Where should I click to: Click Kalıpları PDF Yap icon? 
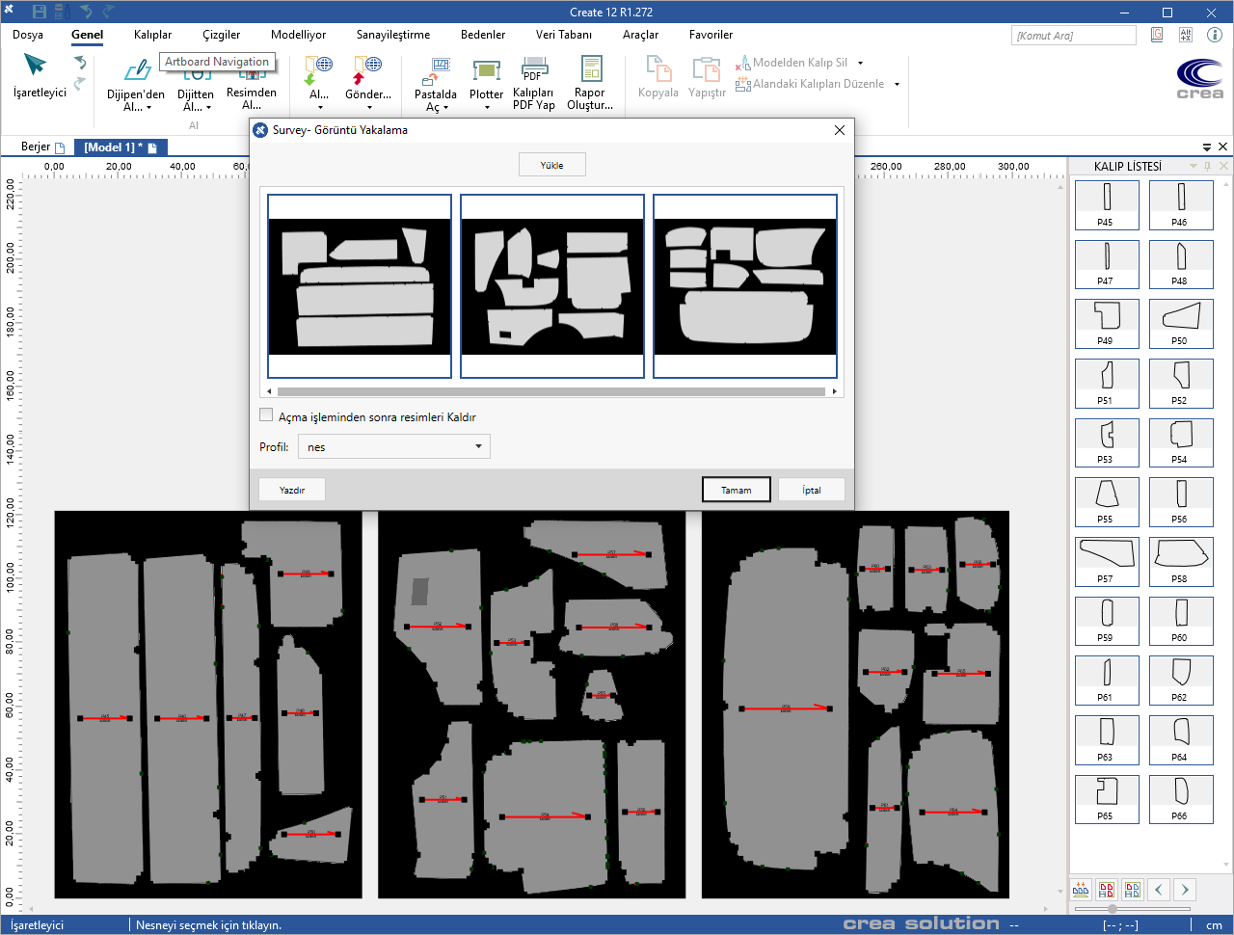[x=533, y=69]
